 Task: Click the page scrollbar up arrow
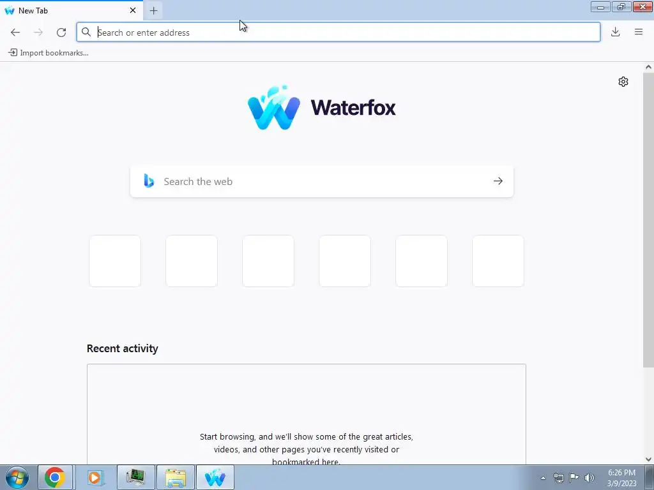click(x=648, y=67)
